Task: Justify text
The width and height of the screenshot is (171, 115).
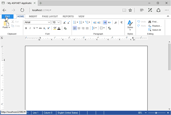Action: click(x=87, y=28)
